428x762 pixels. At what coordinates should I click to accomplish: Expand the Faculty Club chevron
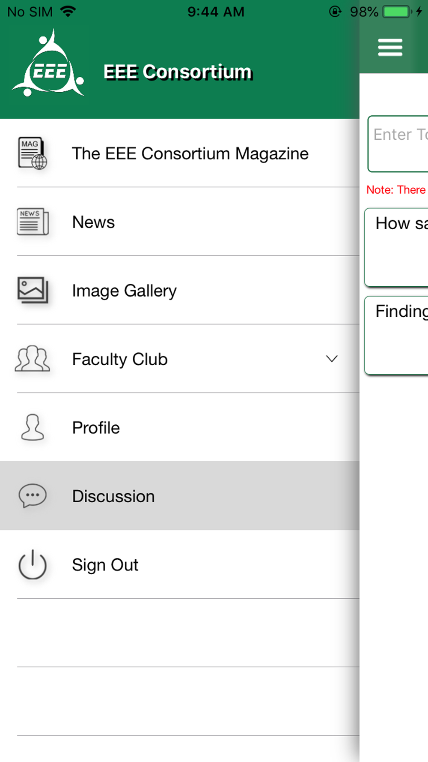(332, 359)
